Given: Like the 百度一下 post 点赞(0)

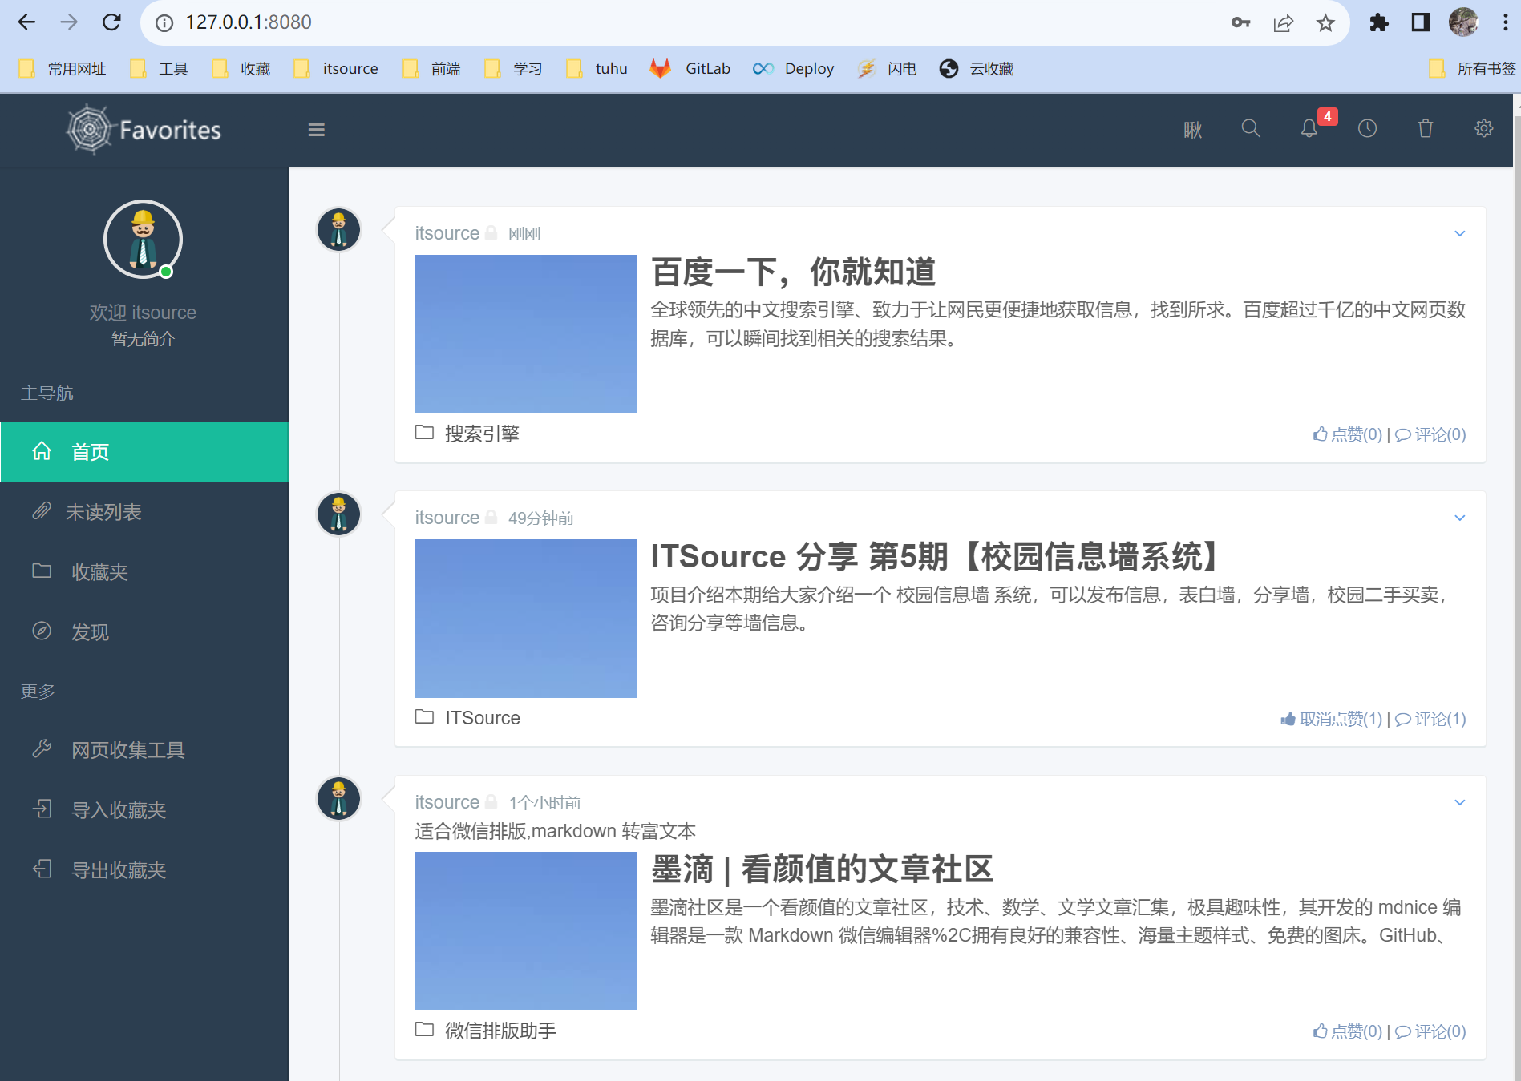Looking at the screenshot, I should [1348, 434].
